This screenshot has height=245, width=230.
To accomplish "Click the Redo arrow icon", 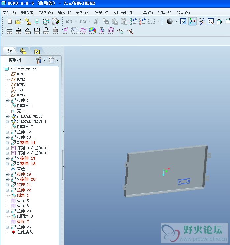I will (83, 21).
